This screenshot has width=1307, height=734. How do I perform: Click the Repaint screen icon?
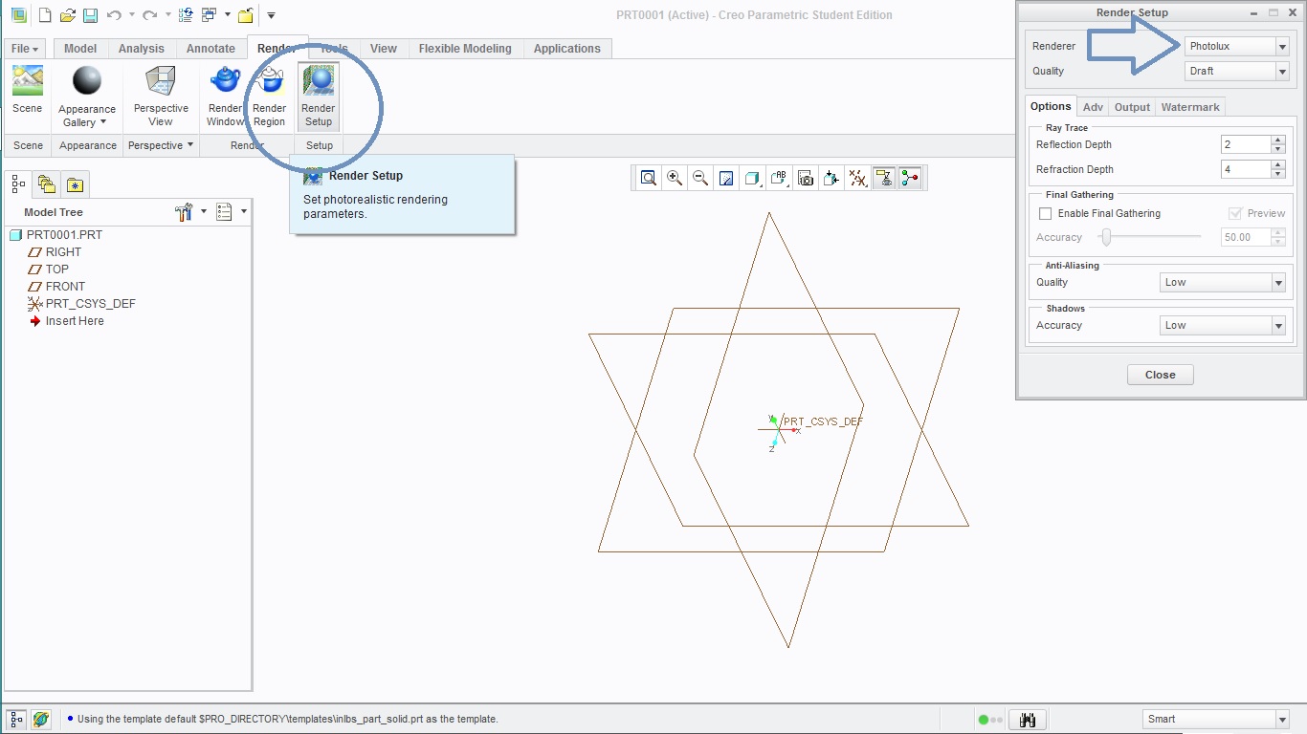click(726, 178)
